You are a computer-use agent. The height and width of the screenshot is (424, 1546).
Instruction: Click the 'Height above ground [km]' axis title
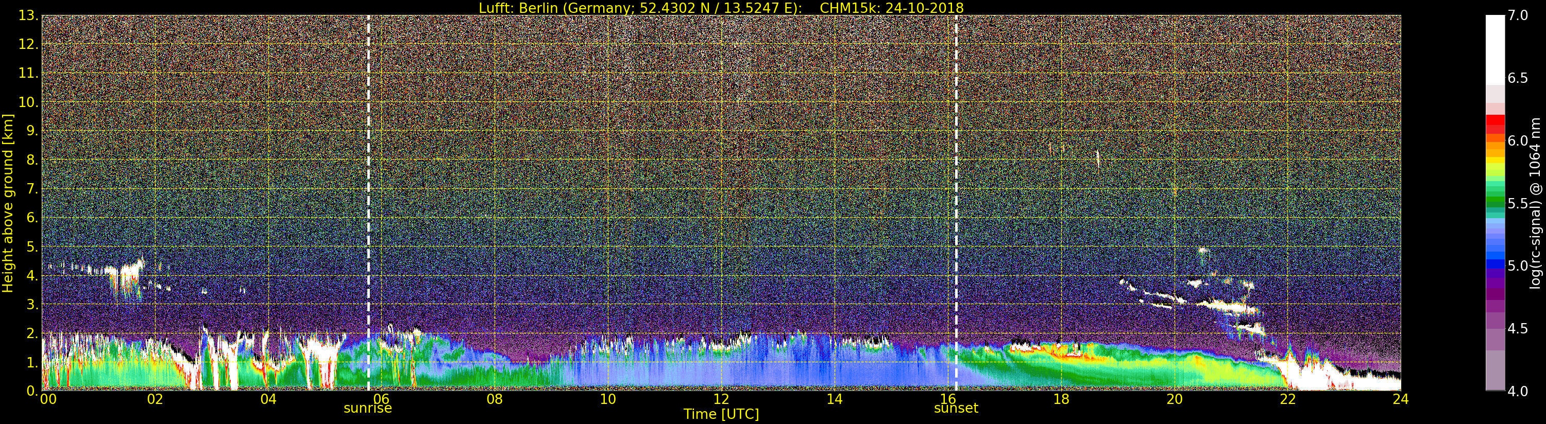(8, 203)
